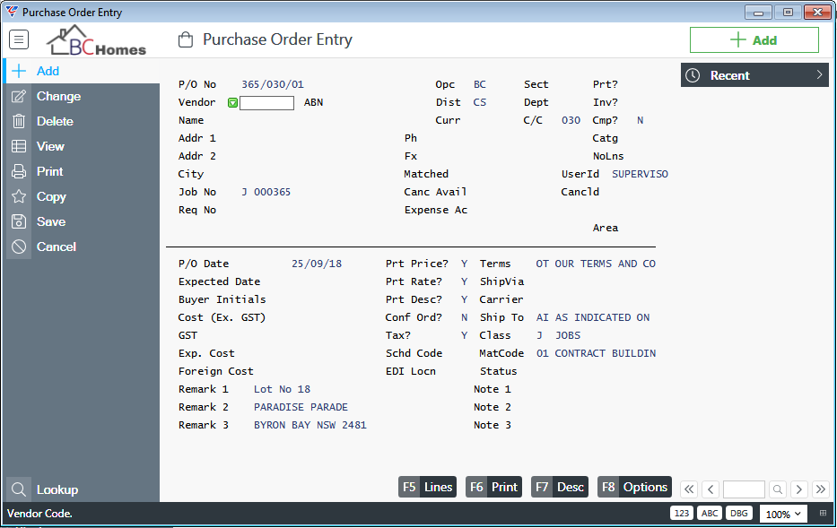Click the UserId value SUPERVISO
This screenshot has width=837, height=528.
click(640, 174)
